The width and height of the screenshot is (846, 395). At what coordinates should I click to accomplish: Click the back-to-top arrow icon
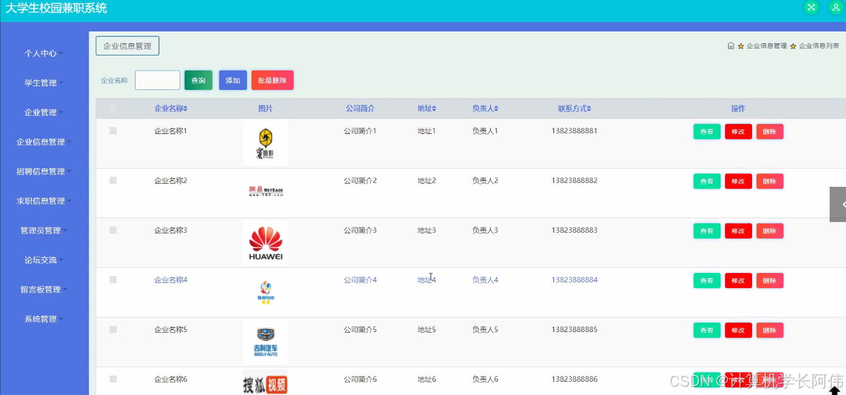coord(835,390)
